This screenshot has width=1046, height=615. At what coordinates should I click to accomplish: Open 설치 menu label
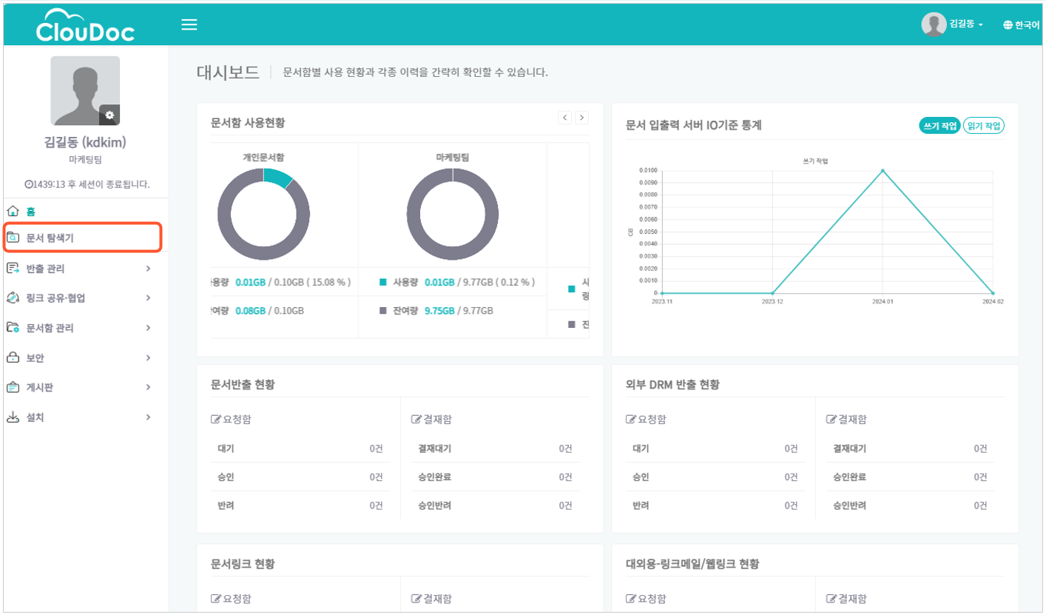click(x=35, y=417)
